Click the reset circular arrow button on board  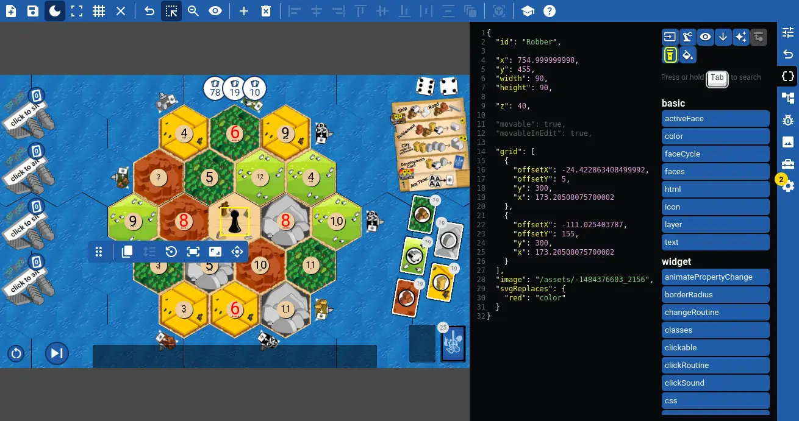pyautogui.click(x=16, y=353)
